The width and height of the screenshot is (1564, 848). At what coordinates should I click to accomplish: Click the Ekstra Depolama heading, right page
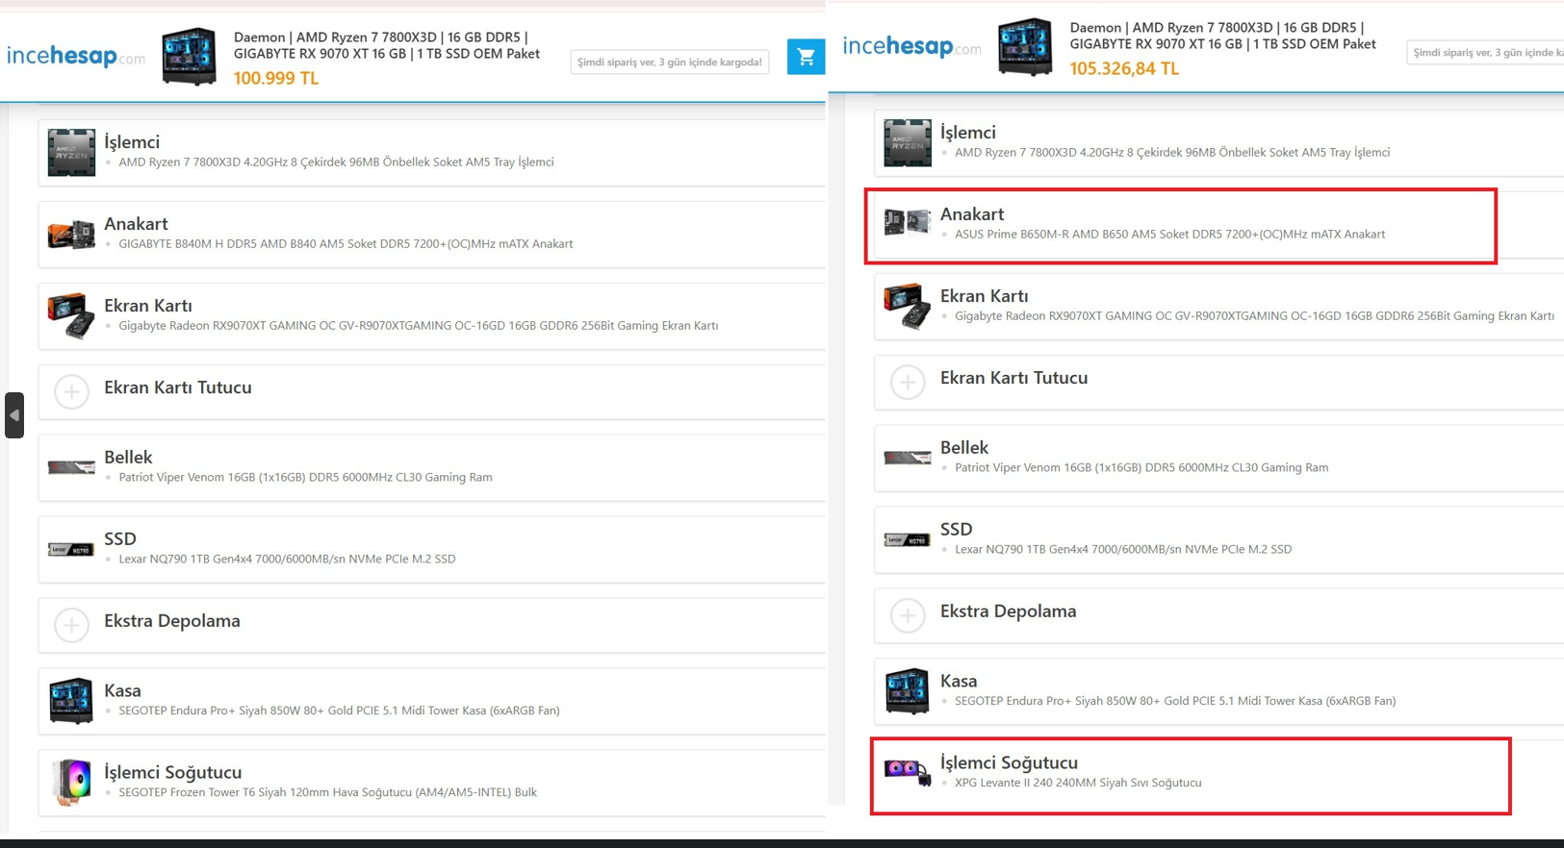(1009, 611)
